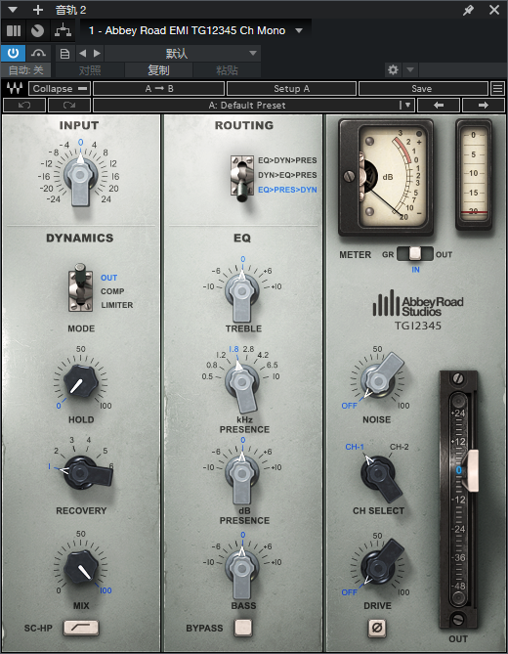Click the Collapse button

pos(60,88)
